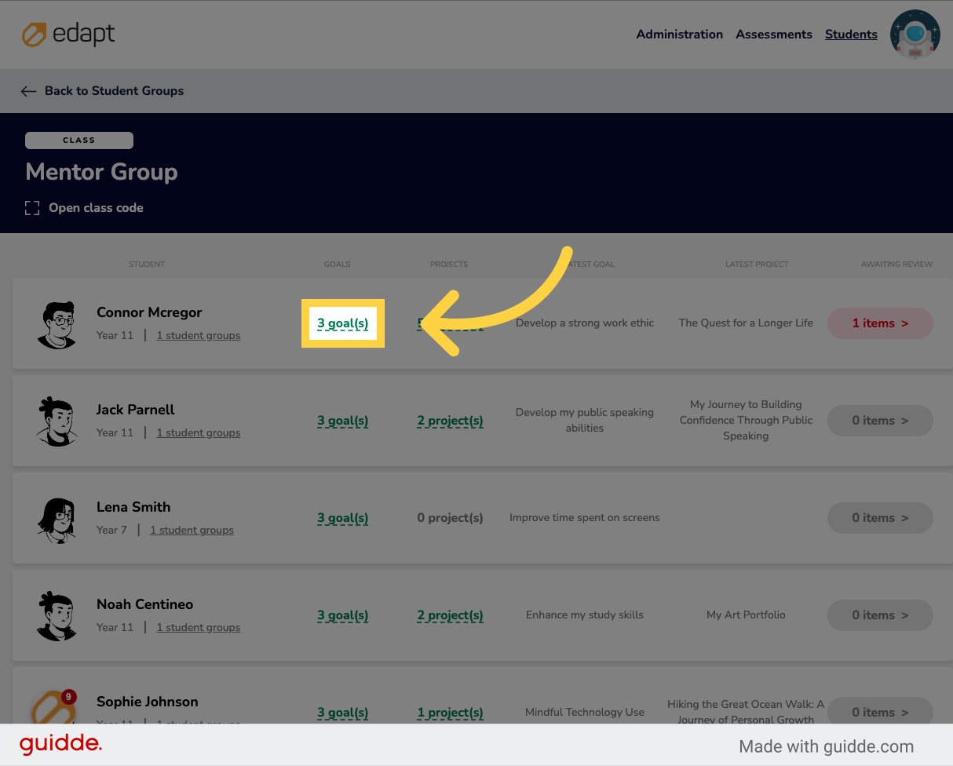
Task: Open Connor Mcregor's student groups link
Action: tap(199, 336)
